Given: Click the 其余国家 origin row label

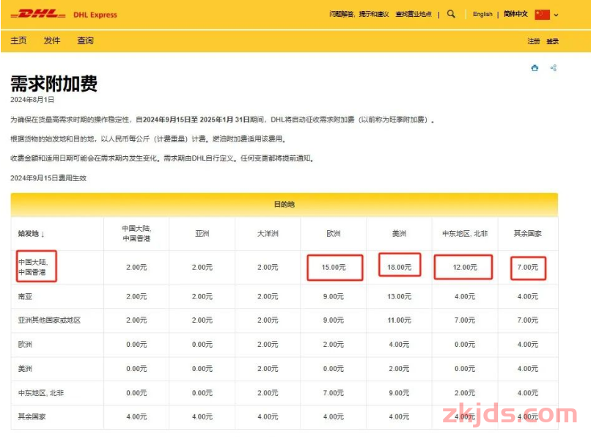Looking at the screenshot, I should pos(32,416).
